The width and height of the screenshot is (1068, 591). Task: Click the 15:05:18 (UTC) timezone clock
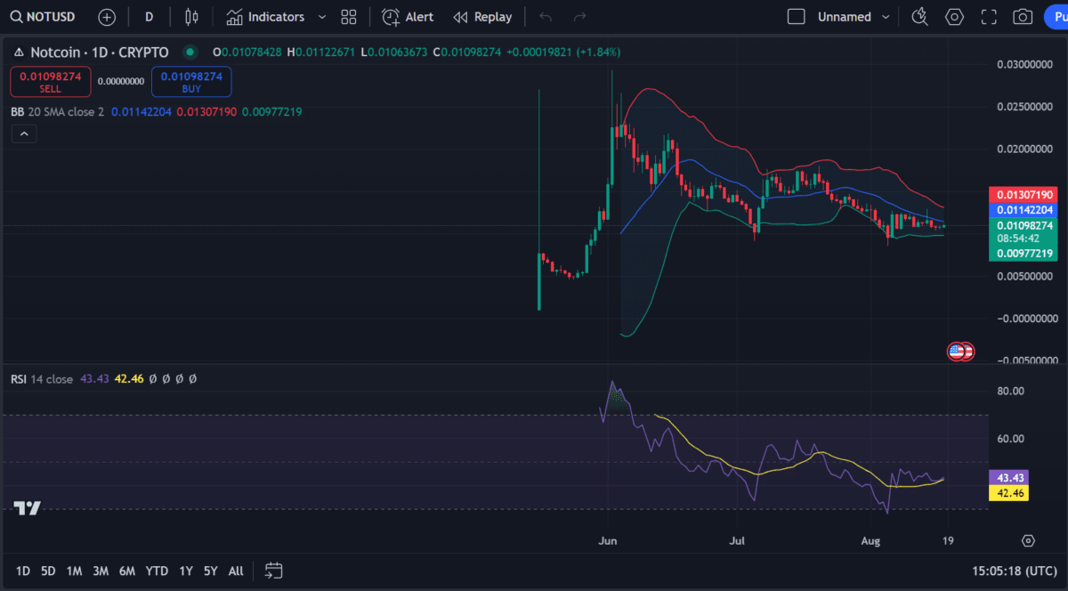1015,571
